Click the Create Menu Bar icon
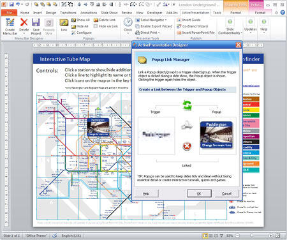287x240 pixels. (x=10, y=23)
